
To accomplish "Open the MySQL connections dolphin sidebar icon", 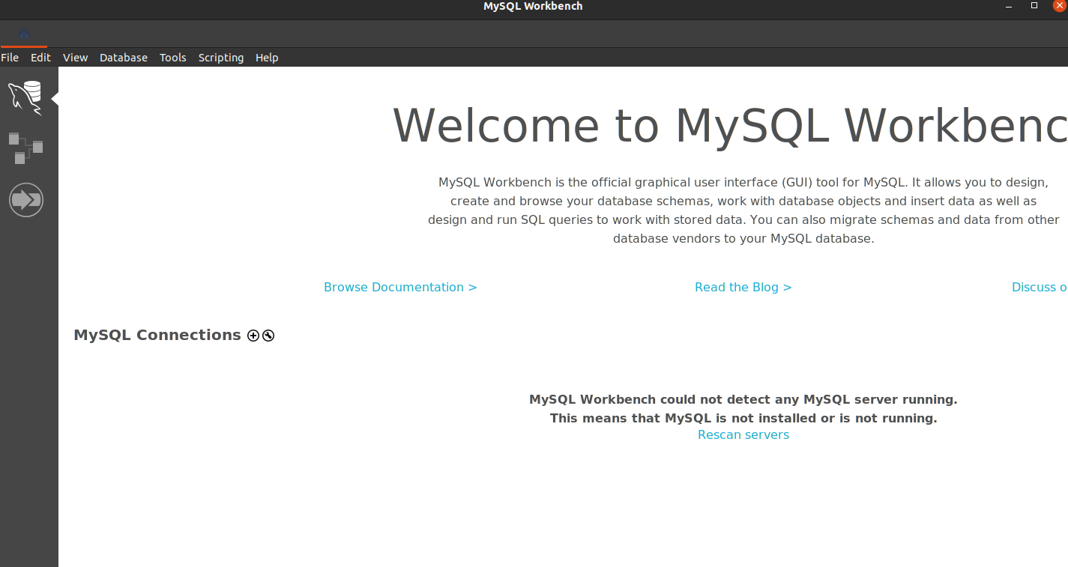I will tap(25, 98).
